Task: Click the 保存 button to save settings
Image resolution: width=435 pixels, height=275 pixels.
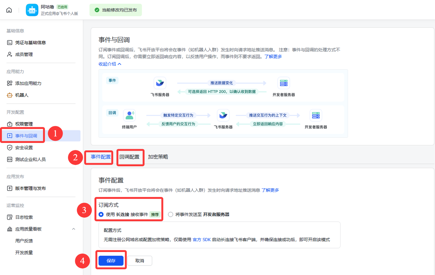Action: (111, 260)
